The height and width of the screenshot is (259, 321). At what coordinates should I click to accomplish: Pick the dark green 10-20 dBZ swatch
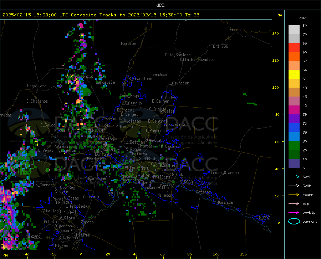tap(294, 155)
